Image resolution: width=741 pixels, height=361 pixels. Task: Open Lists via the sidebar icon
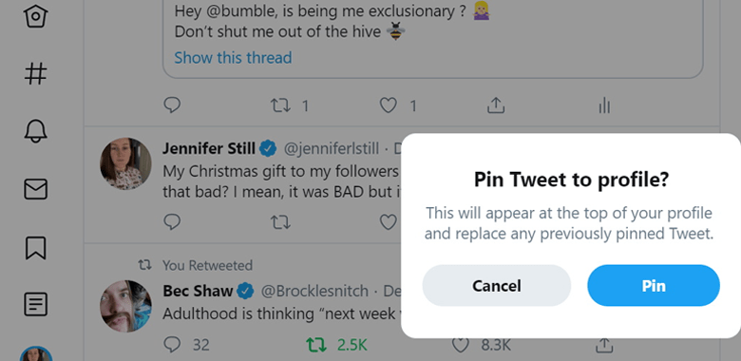[x=35, y=304]
